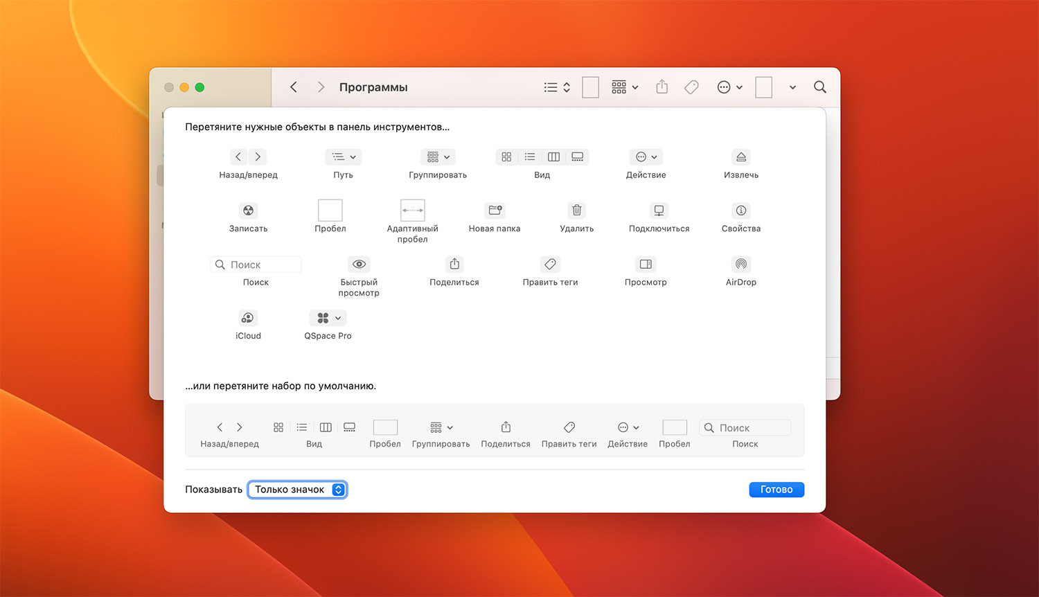Click the back arrow in Finder toolbar

(294, 87)
